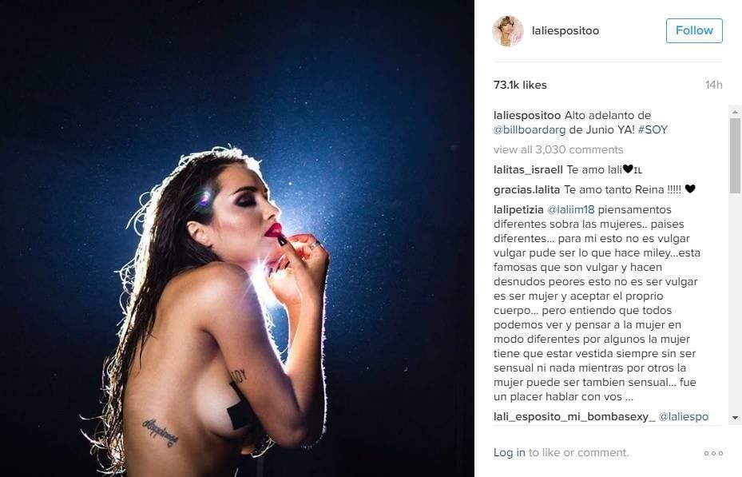Open lalipetizia commenter profile
This screenshot has height=477, width=742.
coord(518,209)
